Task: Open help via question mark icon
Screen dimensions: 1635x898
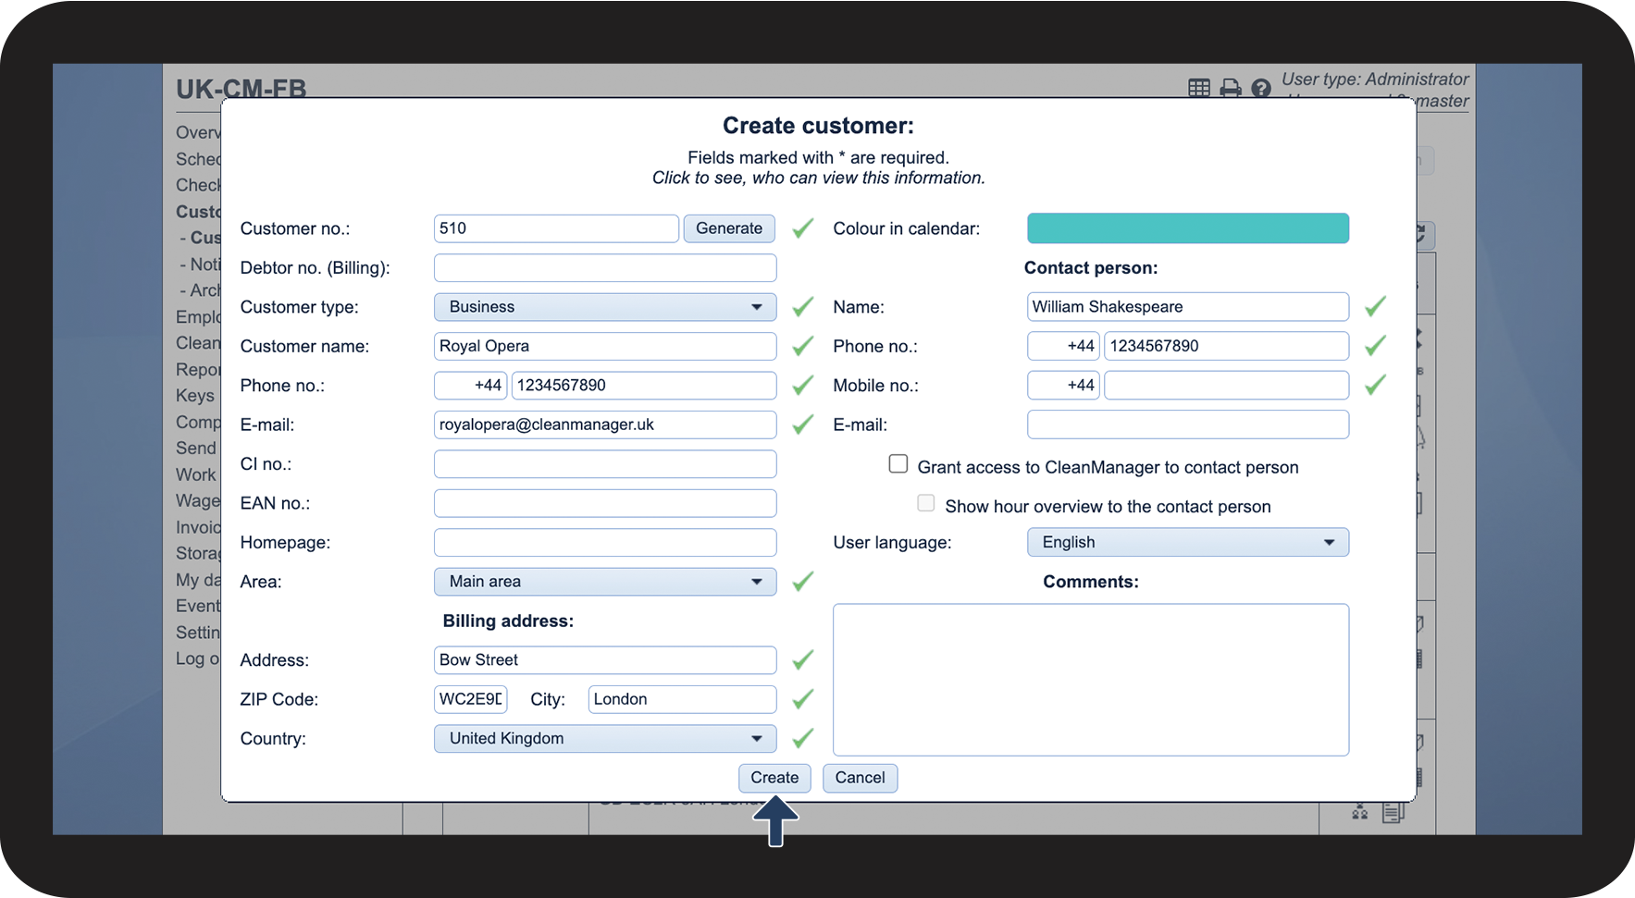Action: (x=1260, y=88)
